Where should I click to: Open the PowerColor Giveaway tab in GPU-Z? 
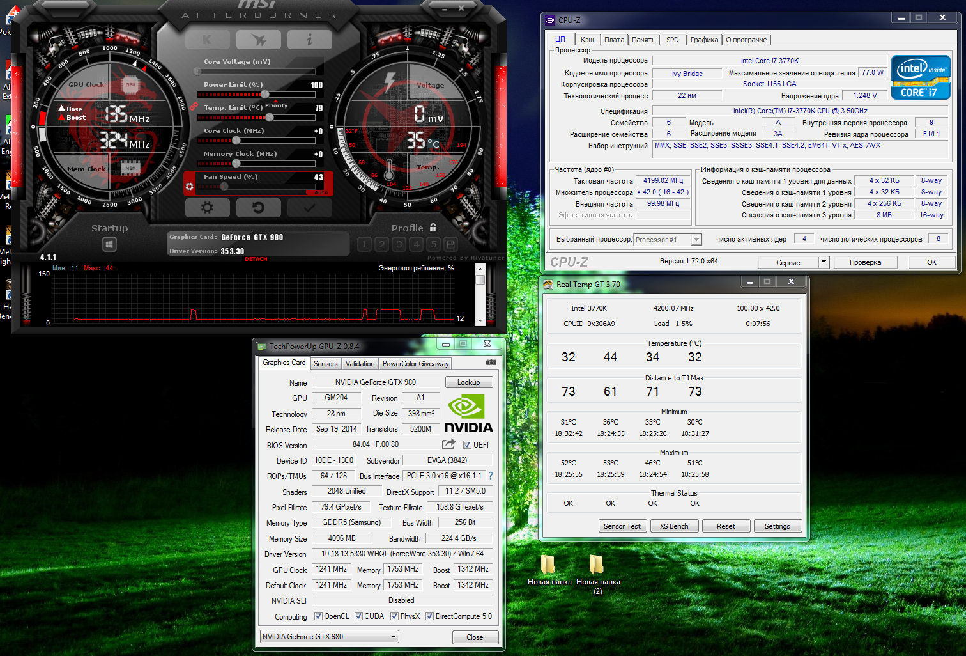[415, 364]
